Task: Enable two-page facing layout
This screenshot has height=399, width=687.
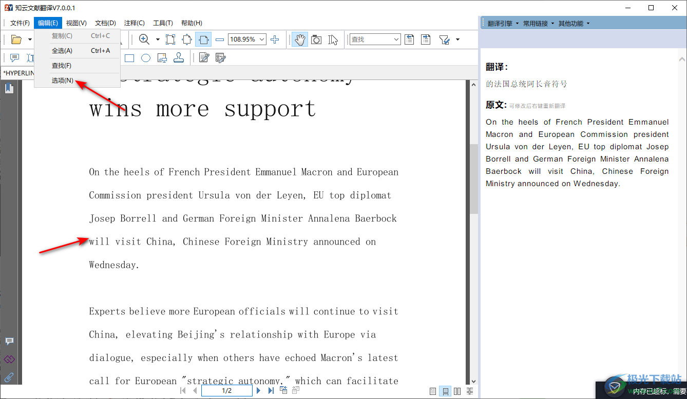Action: (x=457, y=391)
